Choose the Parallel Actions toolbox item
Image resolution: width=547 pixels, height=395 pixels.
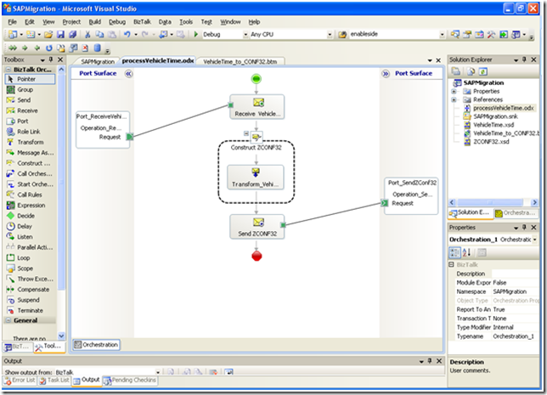coord(37,247)
